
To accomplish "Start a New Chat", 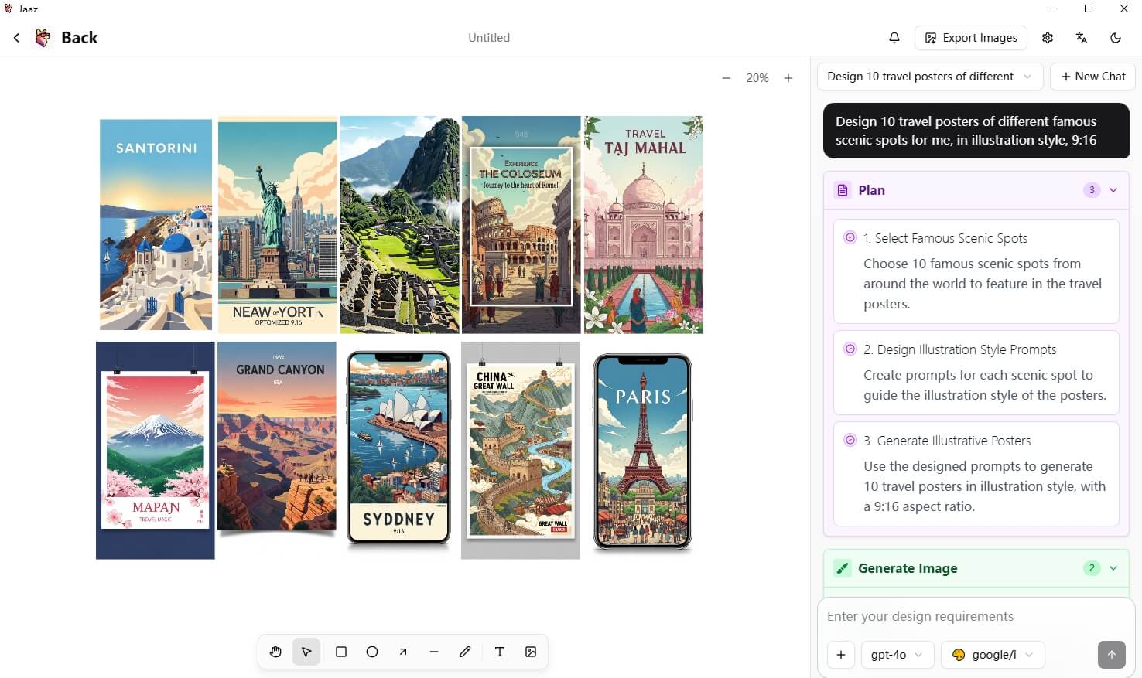I will (1093, 77).
